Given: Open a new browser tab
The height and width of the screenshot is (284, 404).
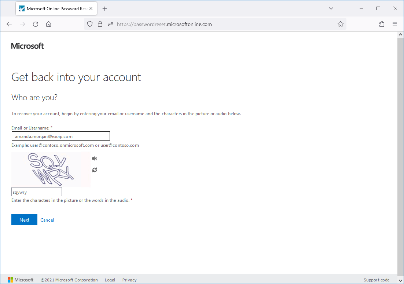Looking at the screenshot, I should coord(105,8).
